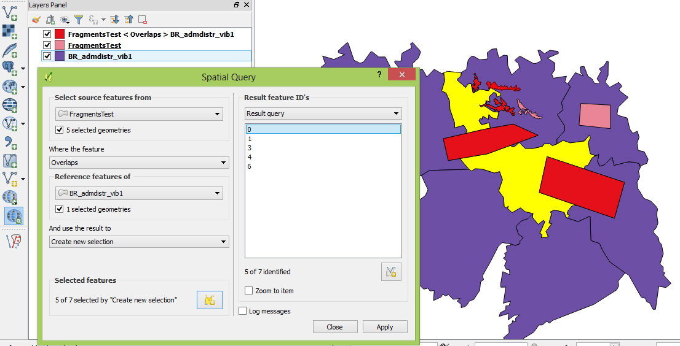The width and height of the screenshot is (680, 346).
Task: Open the Overlaps operation dropdown
Action: tap(139, 163)
